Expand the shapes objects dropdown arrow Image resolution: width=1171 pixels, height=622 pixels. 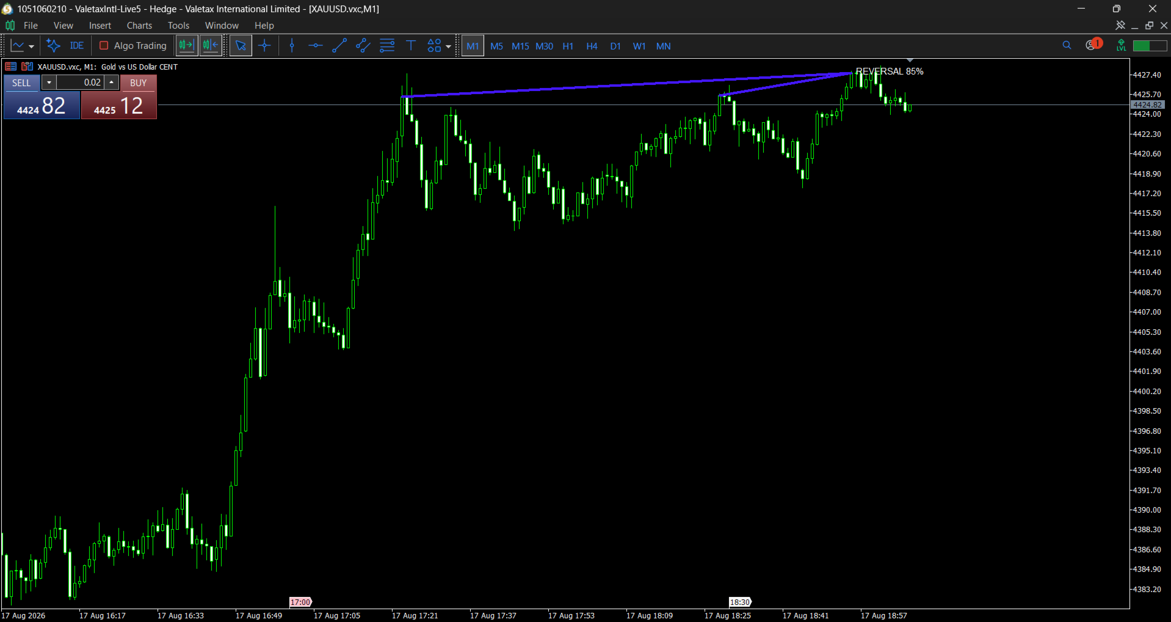pos(449,46)
